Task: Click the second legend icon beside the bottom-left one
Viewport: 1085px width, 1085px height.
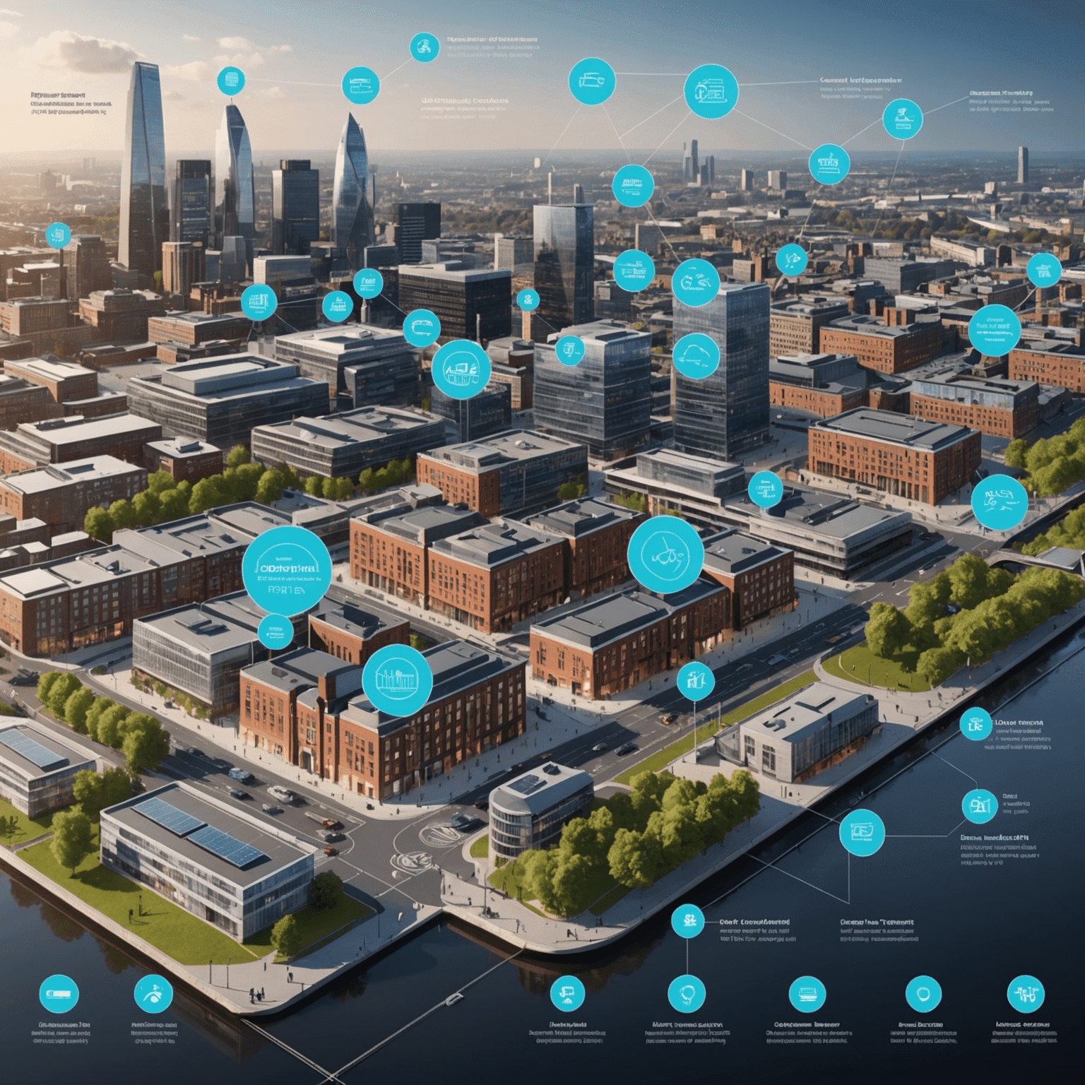Action: 153,994
